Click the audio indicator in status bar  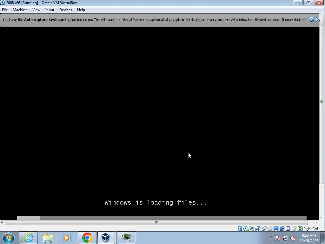(x=252, y=229)
